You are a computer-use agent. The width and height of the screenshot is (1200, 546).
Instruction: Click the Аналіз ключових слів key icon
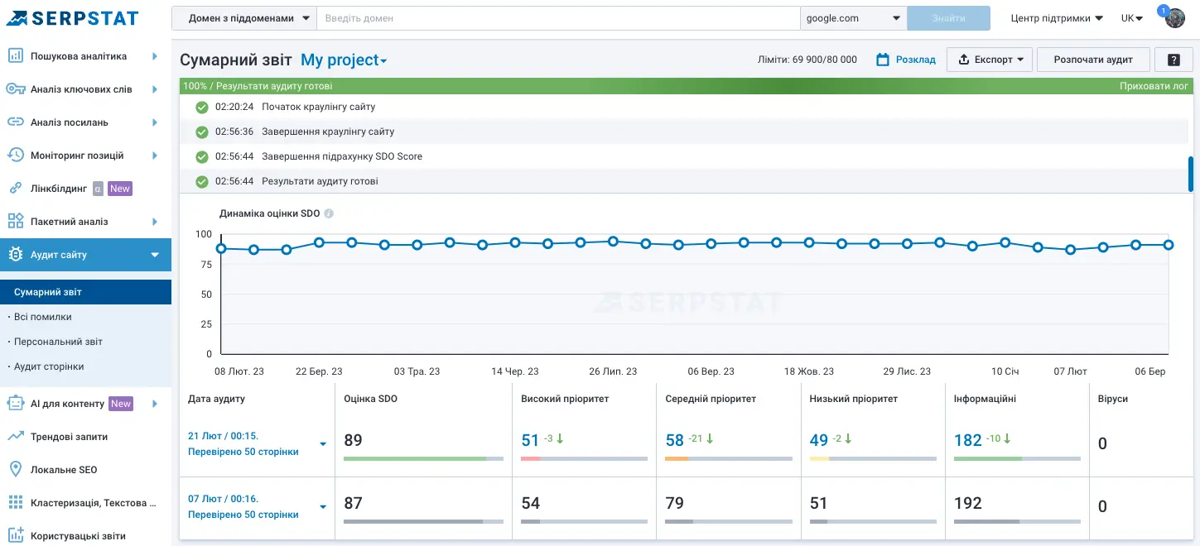point(15,89)
